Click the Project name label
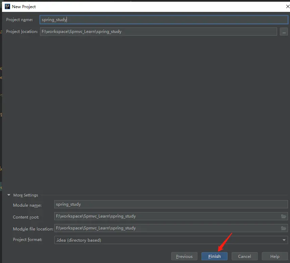Image resolution: width=290 pixels, height=263 pixels. (20, 20)
